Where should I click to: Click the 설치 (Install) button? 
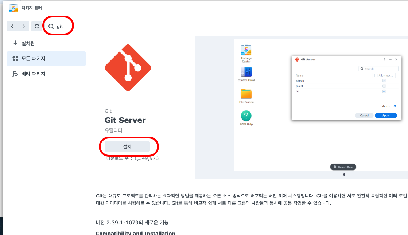[127, 146]
